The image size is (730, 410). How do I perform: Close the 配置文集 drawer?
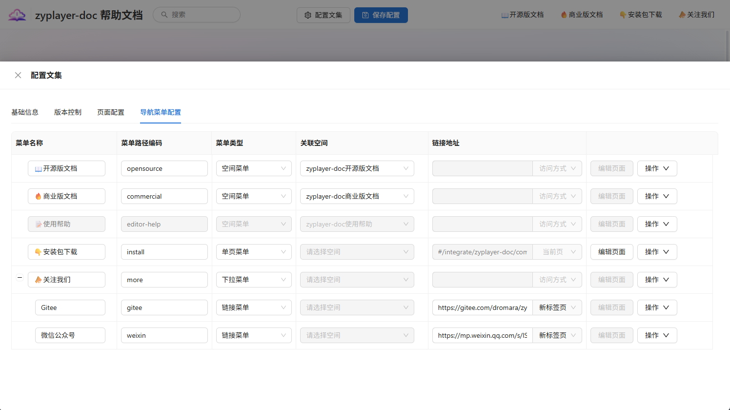coord(18,75)
